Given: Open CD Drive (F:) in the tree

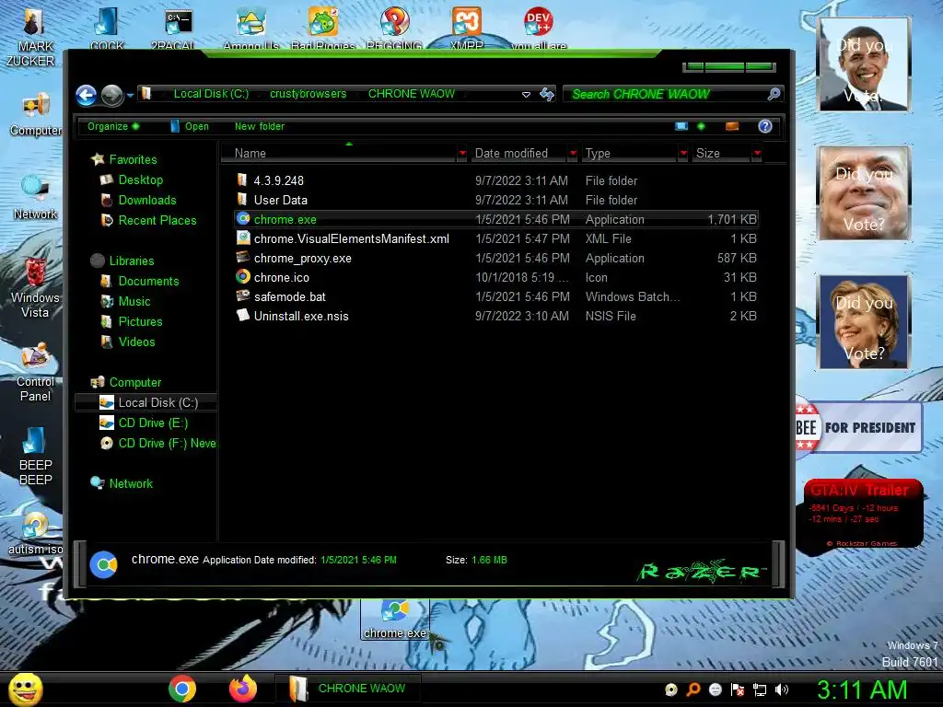Looking at the screenshot, I should pos(157,443).
